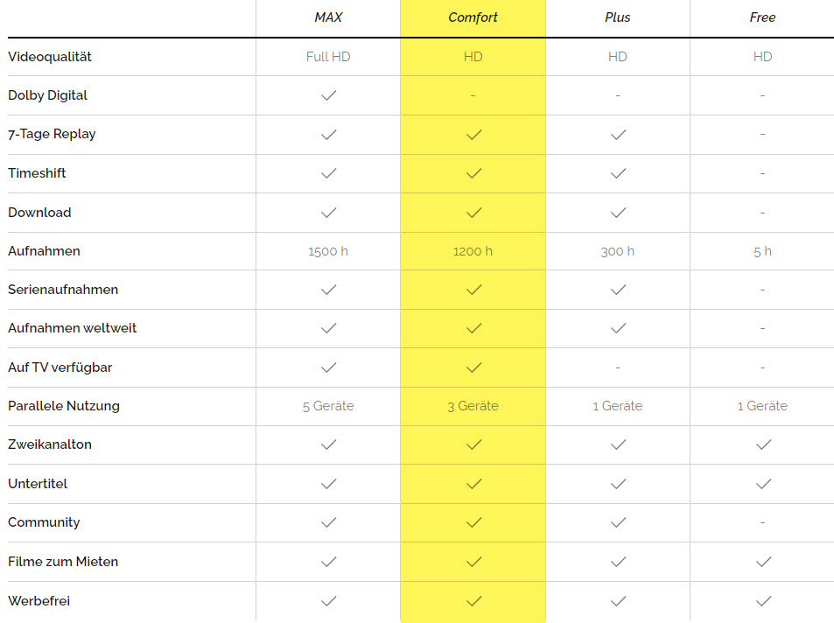Click the Aufnahmen weltweit checkmark under Plus

pos(618,328)
